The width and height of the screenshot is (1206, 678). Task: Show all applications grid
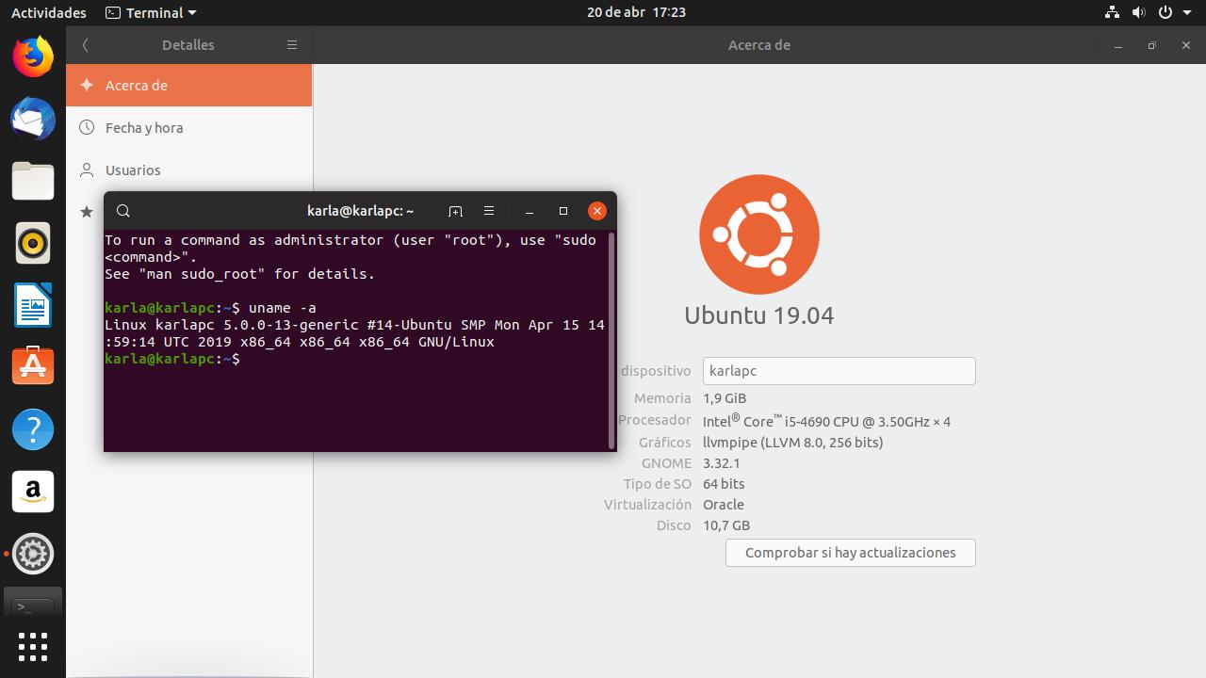click(33, 647)
